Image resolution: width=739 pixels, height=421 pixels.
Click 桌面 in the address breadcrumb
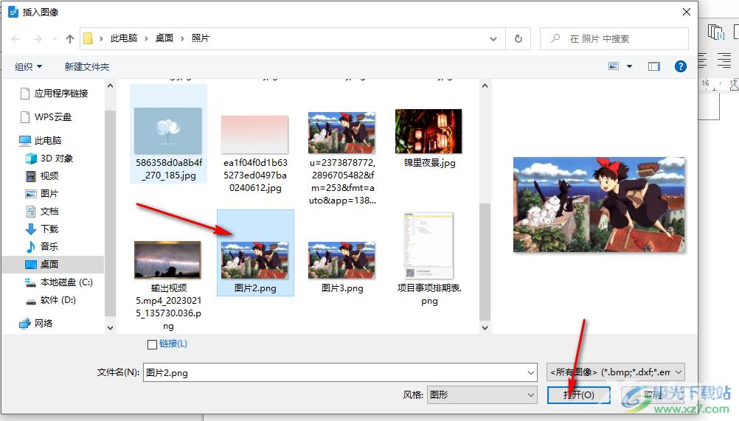pyautogui.click(x=164, y=38)
